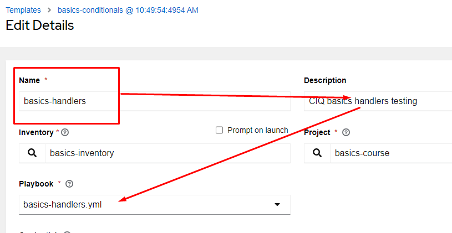
Task: Open Project lookup via magnifier icon
Action: coord(317,153)
